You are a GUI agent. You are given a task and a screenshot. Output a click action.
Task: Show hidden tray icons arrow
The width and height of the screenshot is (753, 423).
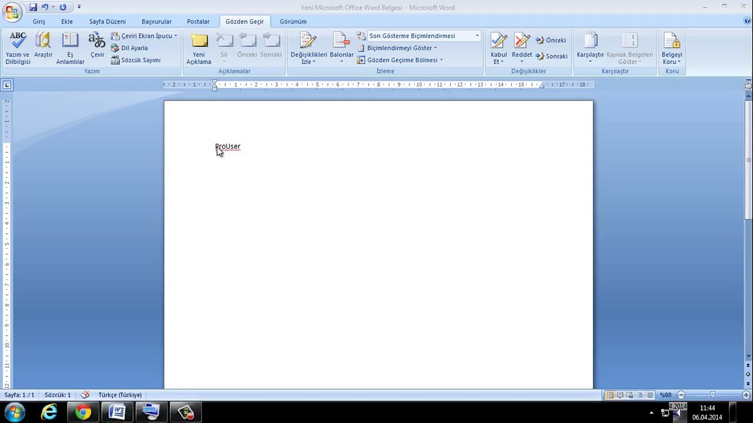click(651, 412)
